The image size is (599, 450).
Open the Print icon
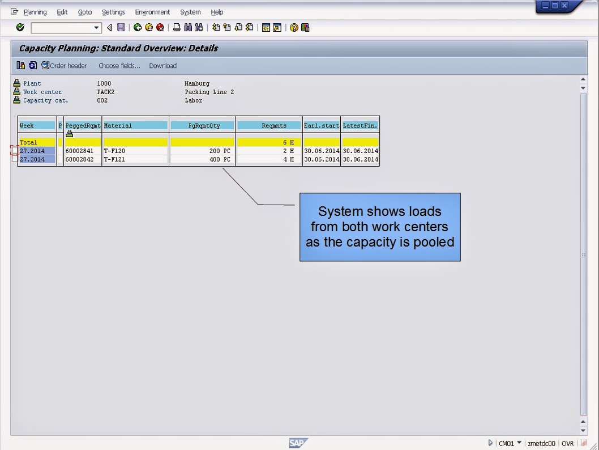(176, 27)
